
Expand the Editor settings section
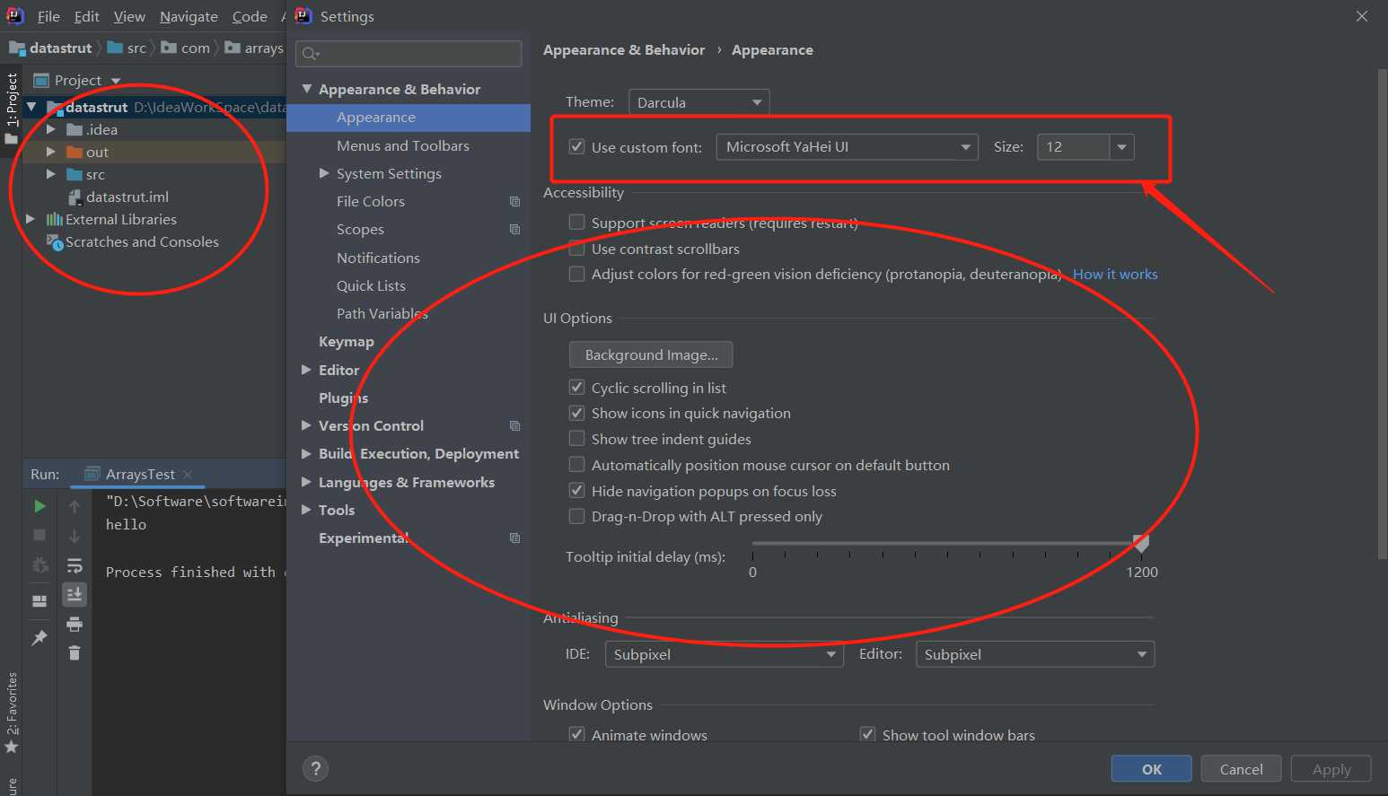(306, 370)
